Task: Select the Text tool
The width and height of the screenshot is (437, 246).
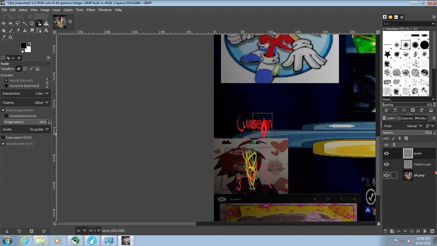Action: (46, 31)
